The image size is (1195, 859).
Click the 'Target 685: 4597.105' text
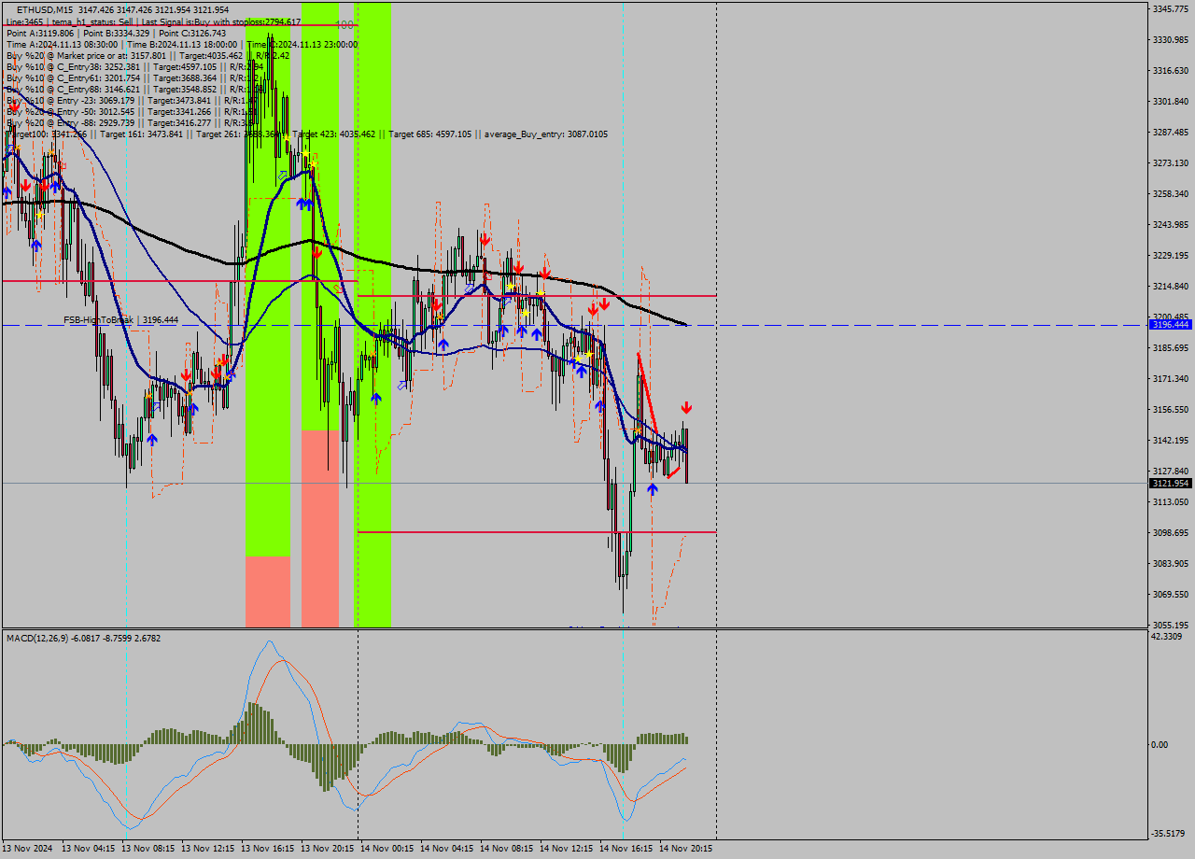[x=430, y=134]
